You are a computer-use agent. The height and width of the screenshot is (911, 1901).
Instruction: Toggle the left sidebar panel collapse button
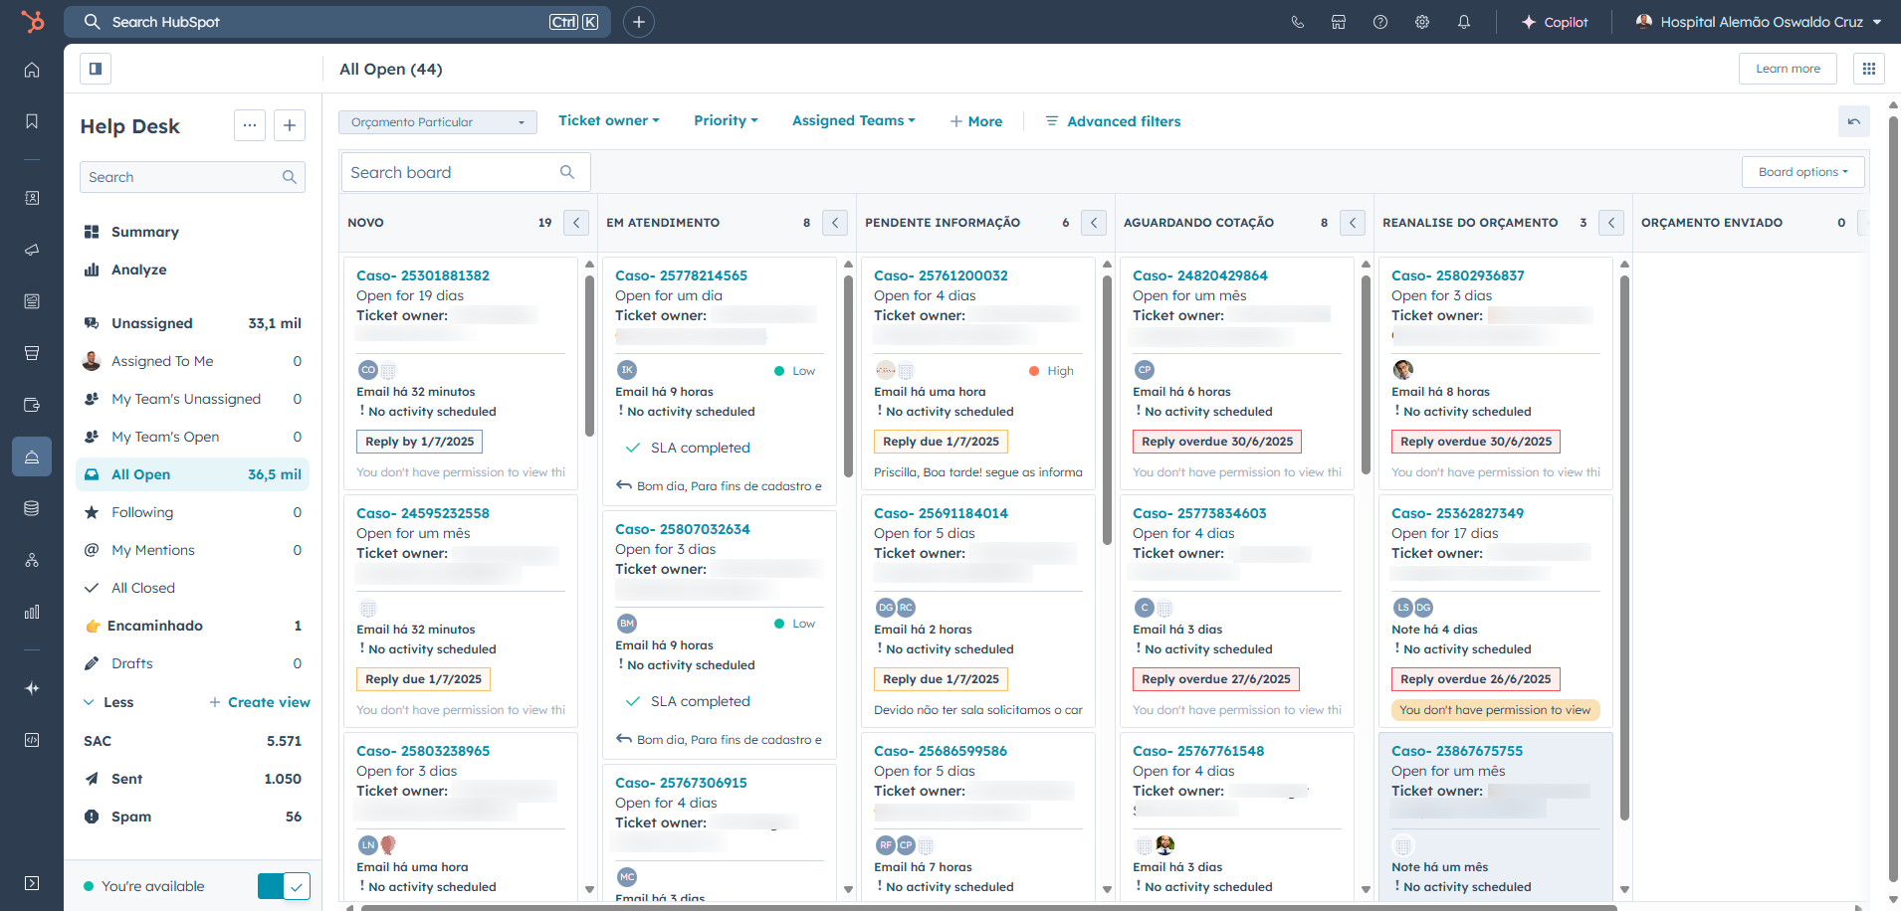(96, 69)
